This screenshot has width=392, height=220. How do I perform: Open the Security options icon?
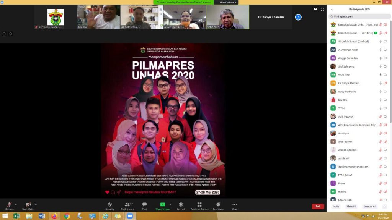(x=109, y=204)
